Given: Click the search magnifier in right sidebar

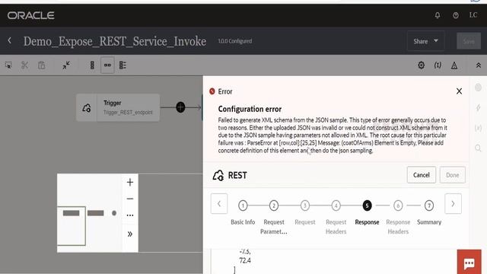Looking at the screenshot, I should (479, 148).
